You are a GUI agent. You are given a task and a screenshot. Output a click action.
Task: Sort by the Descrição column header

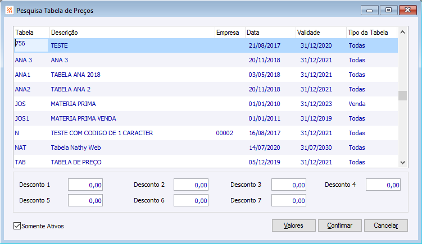[132, 33]
